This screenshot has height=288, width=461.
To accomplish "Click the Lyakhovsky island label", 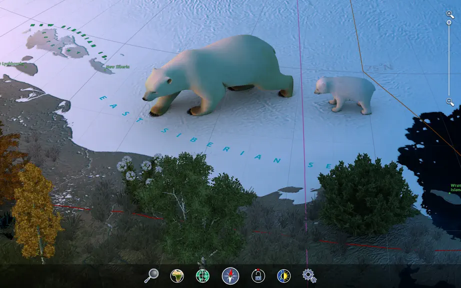I will (12, 63).
